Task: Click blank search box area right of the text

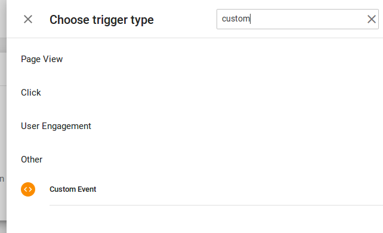Action: click(308, 19)
